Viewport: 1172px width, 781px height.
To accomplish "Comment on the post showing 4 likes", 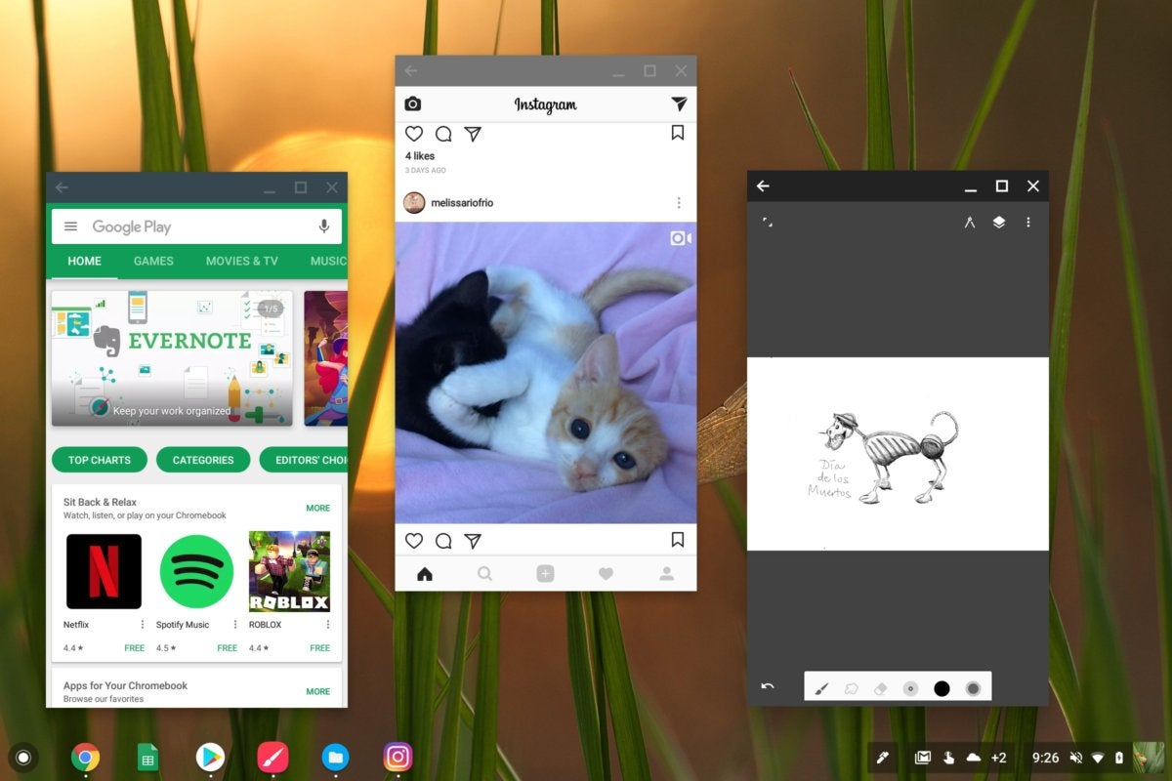I will pos(443,134).
